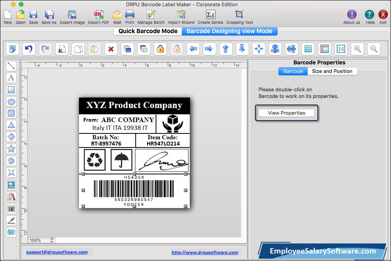
Task: Click the Undo arrow icon
Action: click(29, 49)
